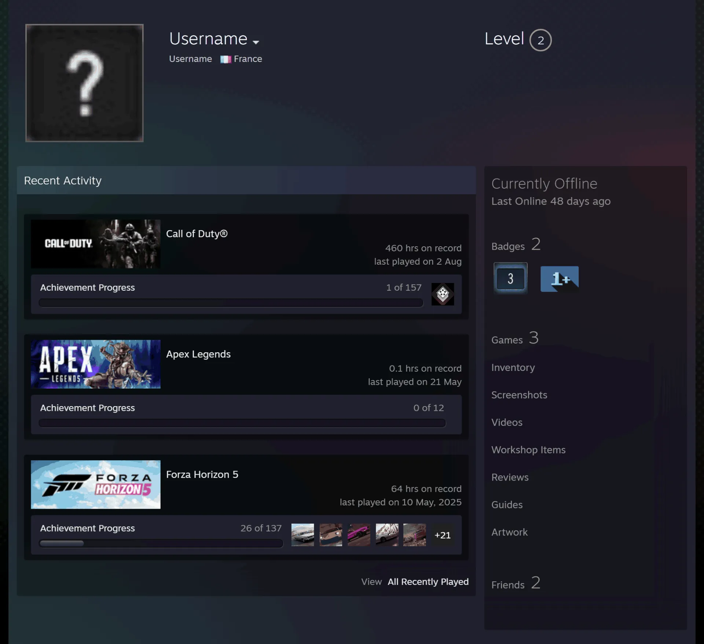Open the Call of Duty banner image
This screenshot has height=644, width=704.
pyautogui.click(x=96, y=244)
